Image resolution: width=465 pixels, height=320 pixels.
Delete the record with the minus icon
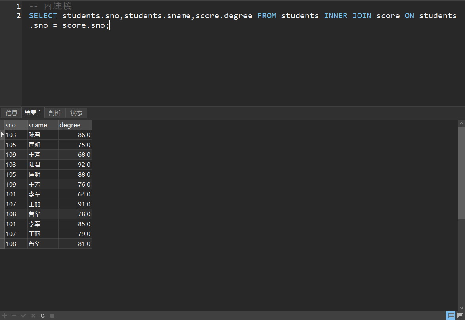(x=14, y=316)
